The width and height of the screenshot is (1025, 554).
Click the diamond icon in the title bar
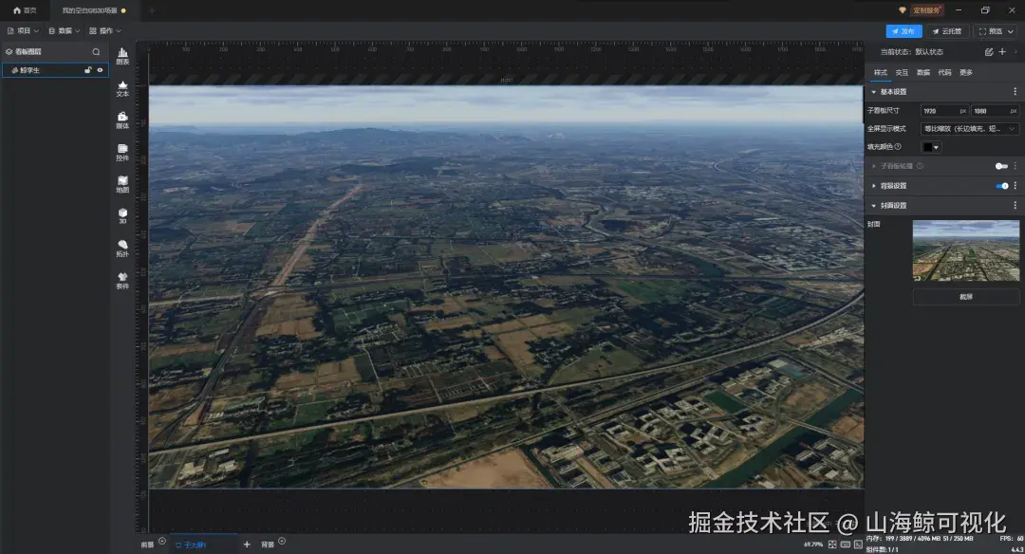click(x=903, y=10)
